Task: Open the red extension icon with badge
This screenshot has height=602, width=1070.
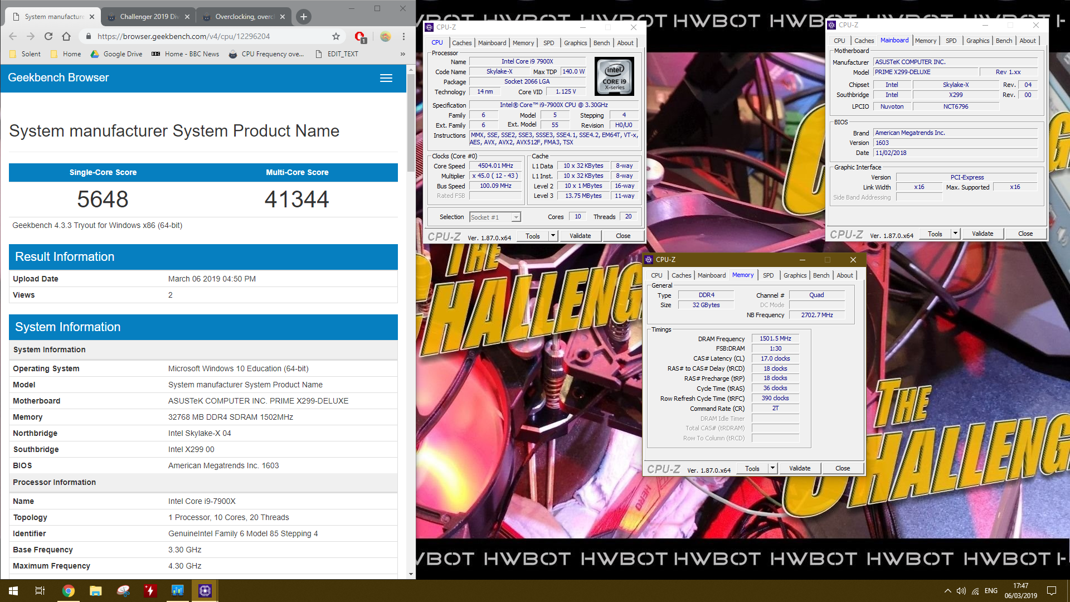Action: click(x=360, y=37)
